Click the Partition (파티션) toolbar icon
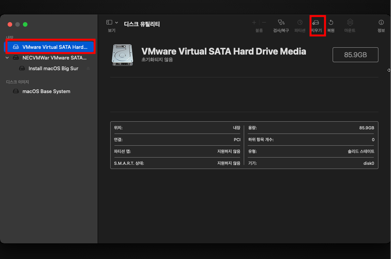 pos(300,23)
